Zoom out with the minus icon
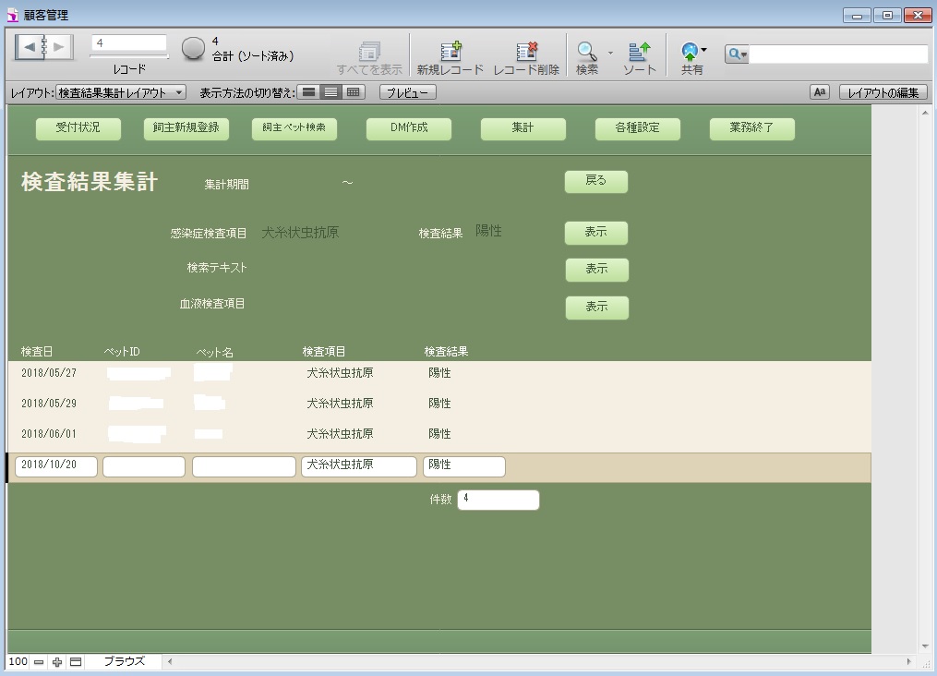 (39, 662)
